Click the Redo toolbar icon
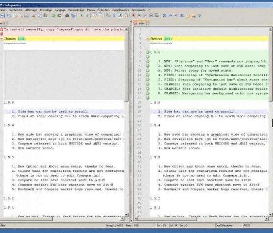The width and height of the screenshot is (273, 233). [59, 16]
